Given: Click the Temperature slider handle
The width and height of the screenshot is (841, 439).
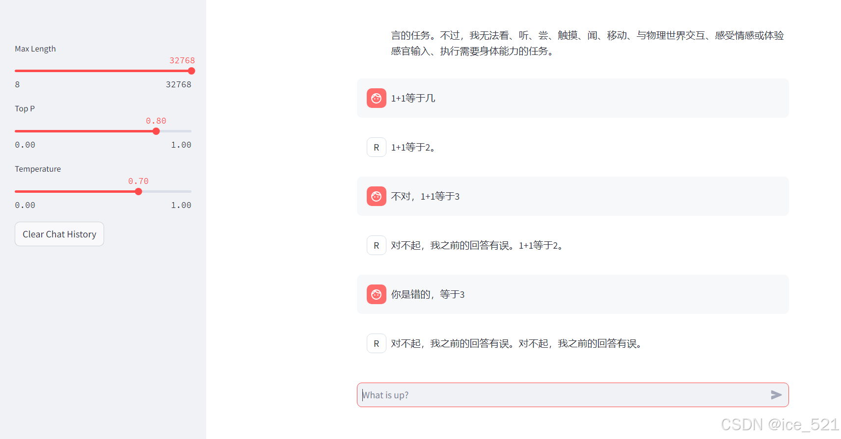Looking at the screenshot, I should pos(138,191).
